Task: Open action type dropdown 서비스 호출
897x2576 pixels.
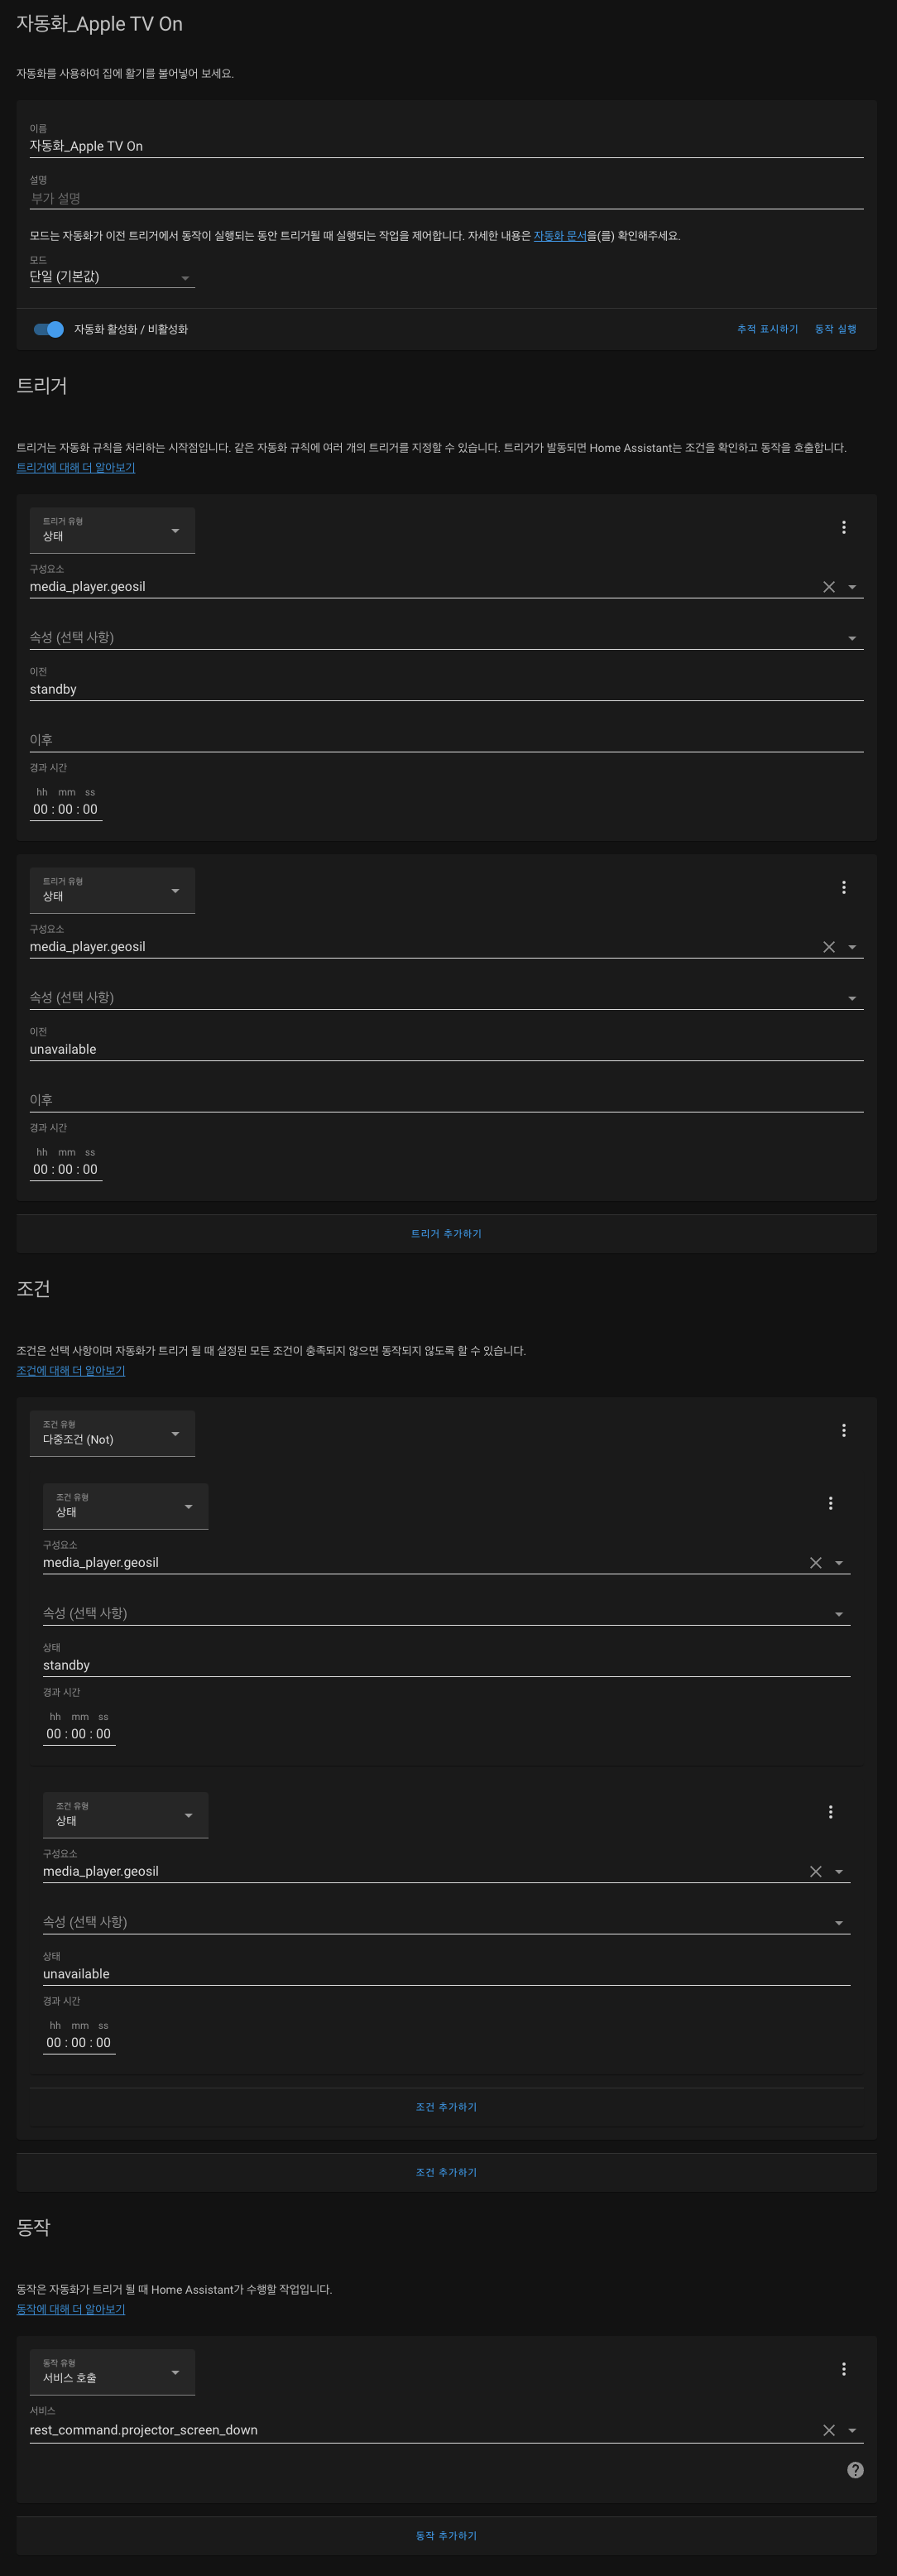Action: coord(111,2372)
